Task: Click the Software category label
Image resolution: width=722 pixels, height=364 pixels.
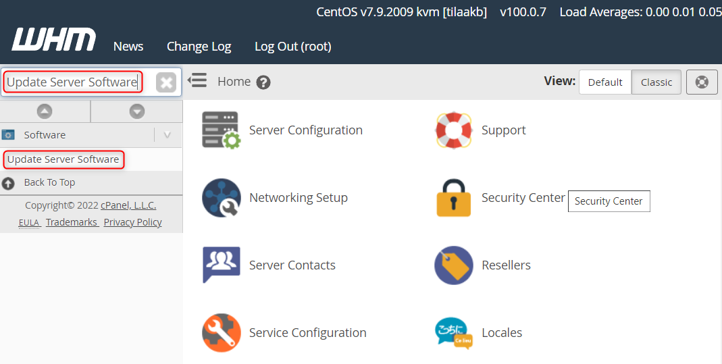Action: pos(45,135)
